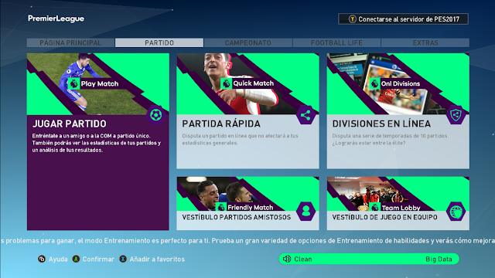Click the Partida Rápida description text

tap(241, 139)
